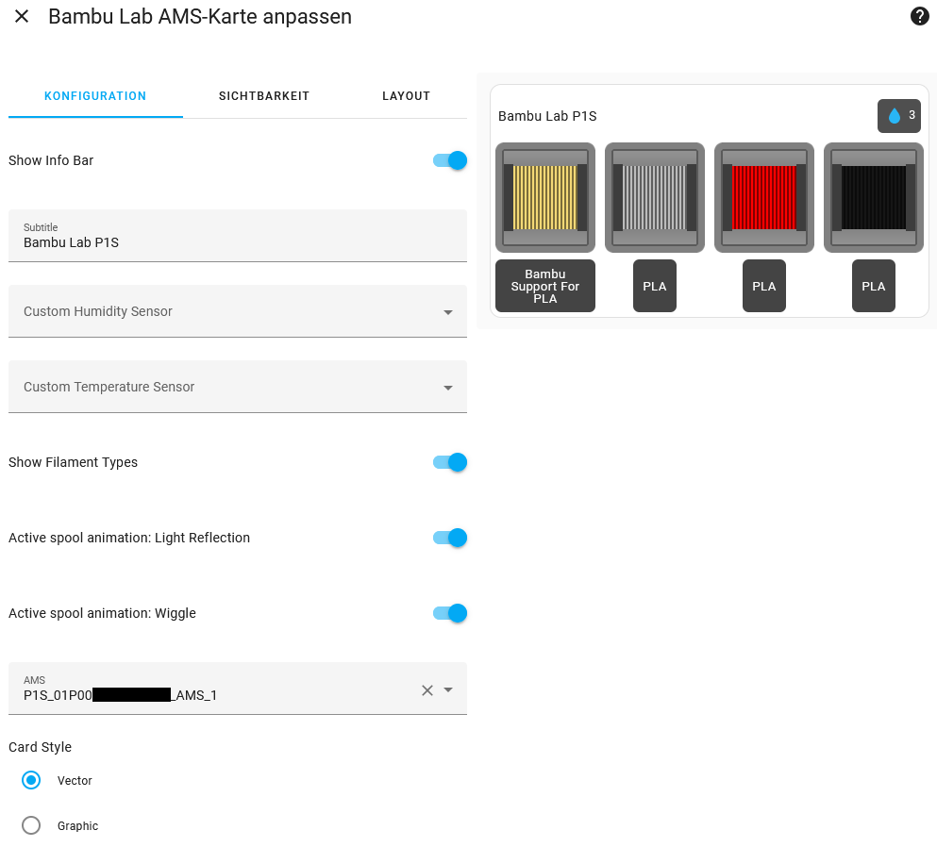Screen dimensions: 937x847
Task: Select the gray filament spool
Action: tap(654, 198)
